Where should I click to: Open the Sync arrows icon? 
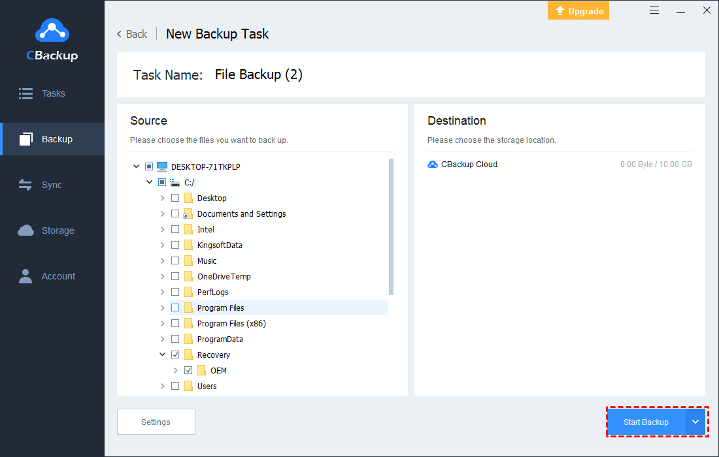coord(25,185)
